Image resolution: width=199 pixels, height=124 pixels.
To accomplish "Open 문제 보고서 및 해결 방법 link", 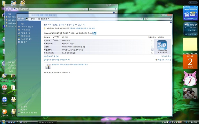I will 29,113.
